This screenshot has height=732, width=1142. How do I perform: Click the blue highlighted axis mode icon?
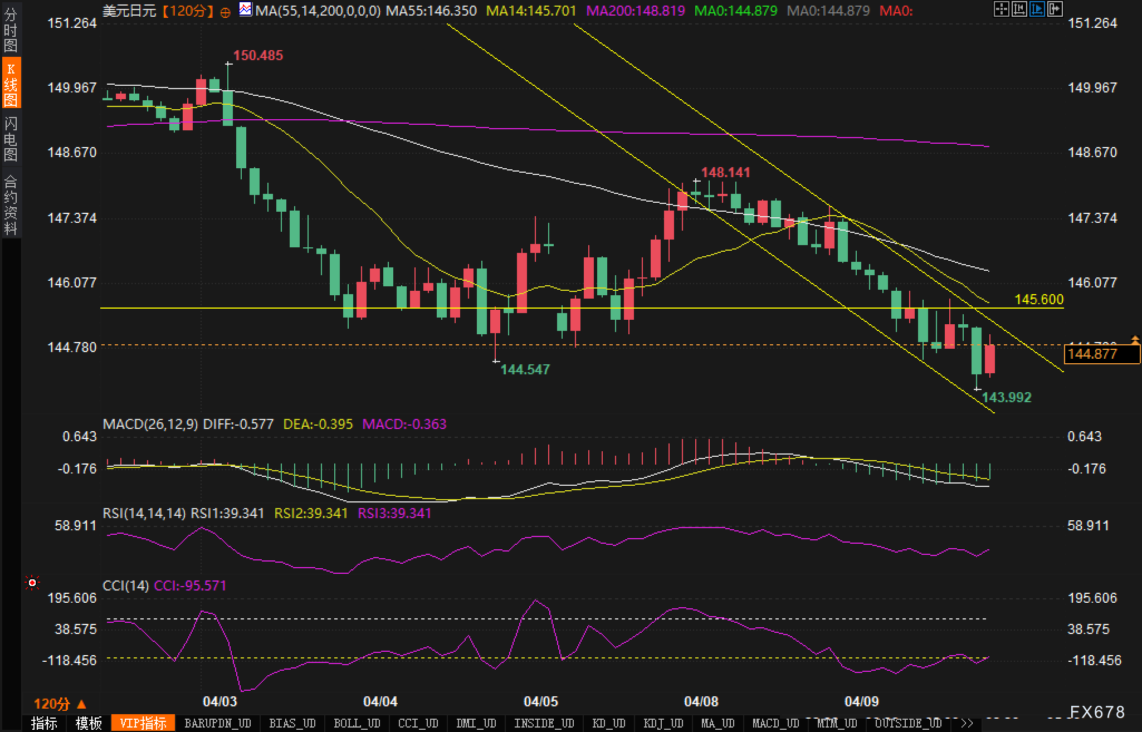point(1037,9)
